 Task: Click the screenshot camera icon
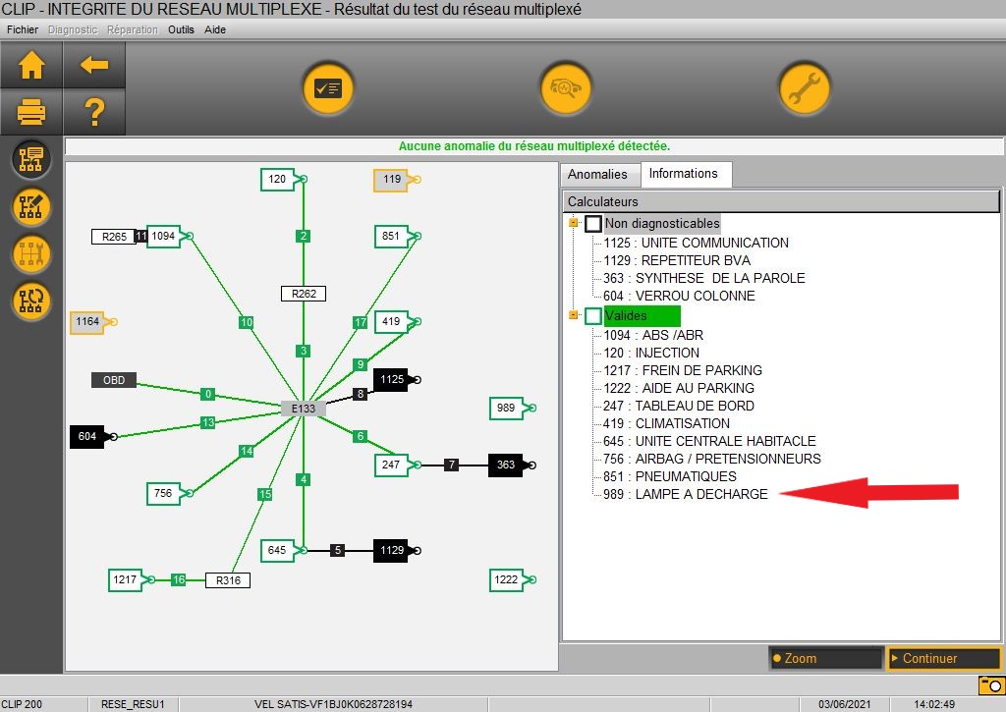click(989, 685)
